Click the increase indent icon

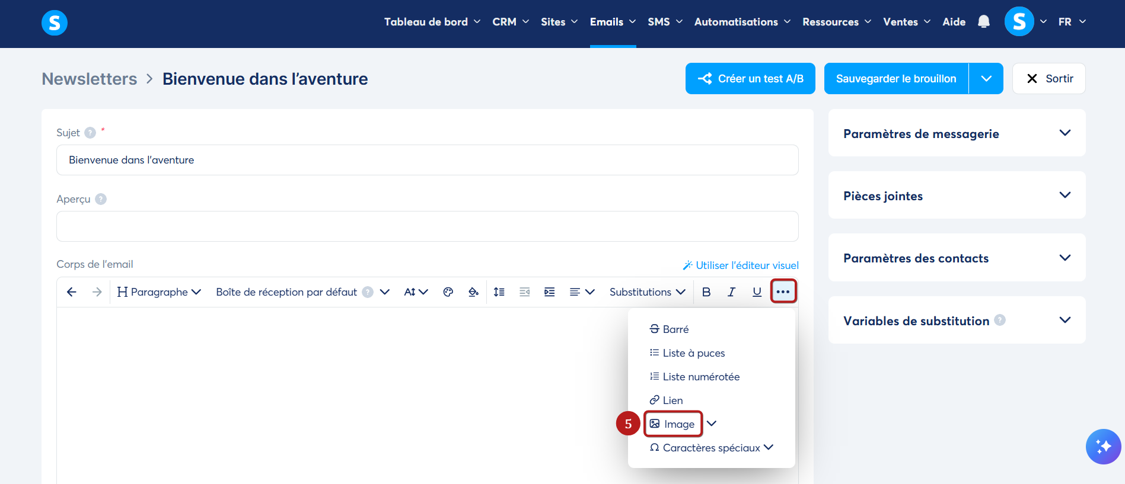coord(550,292)
